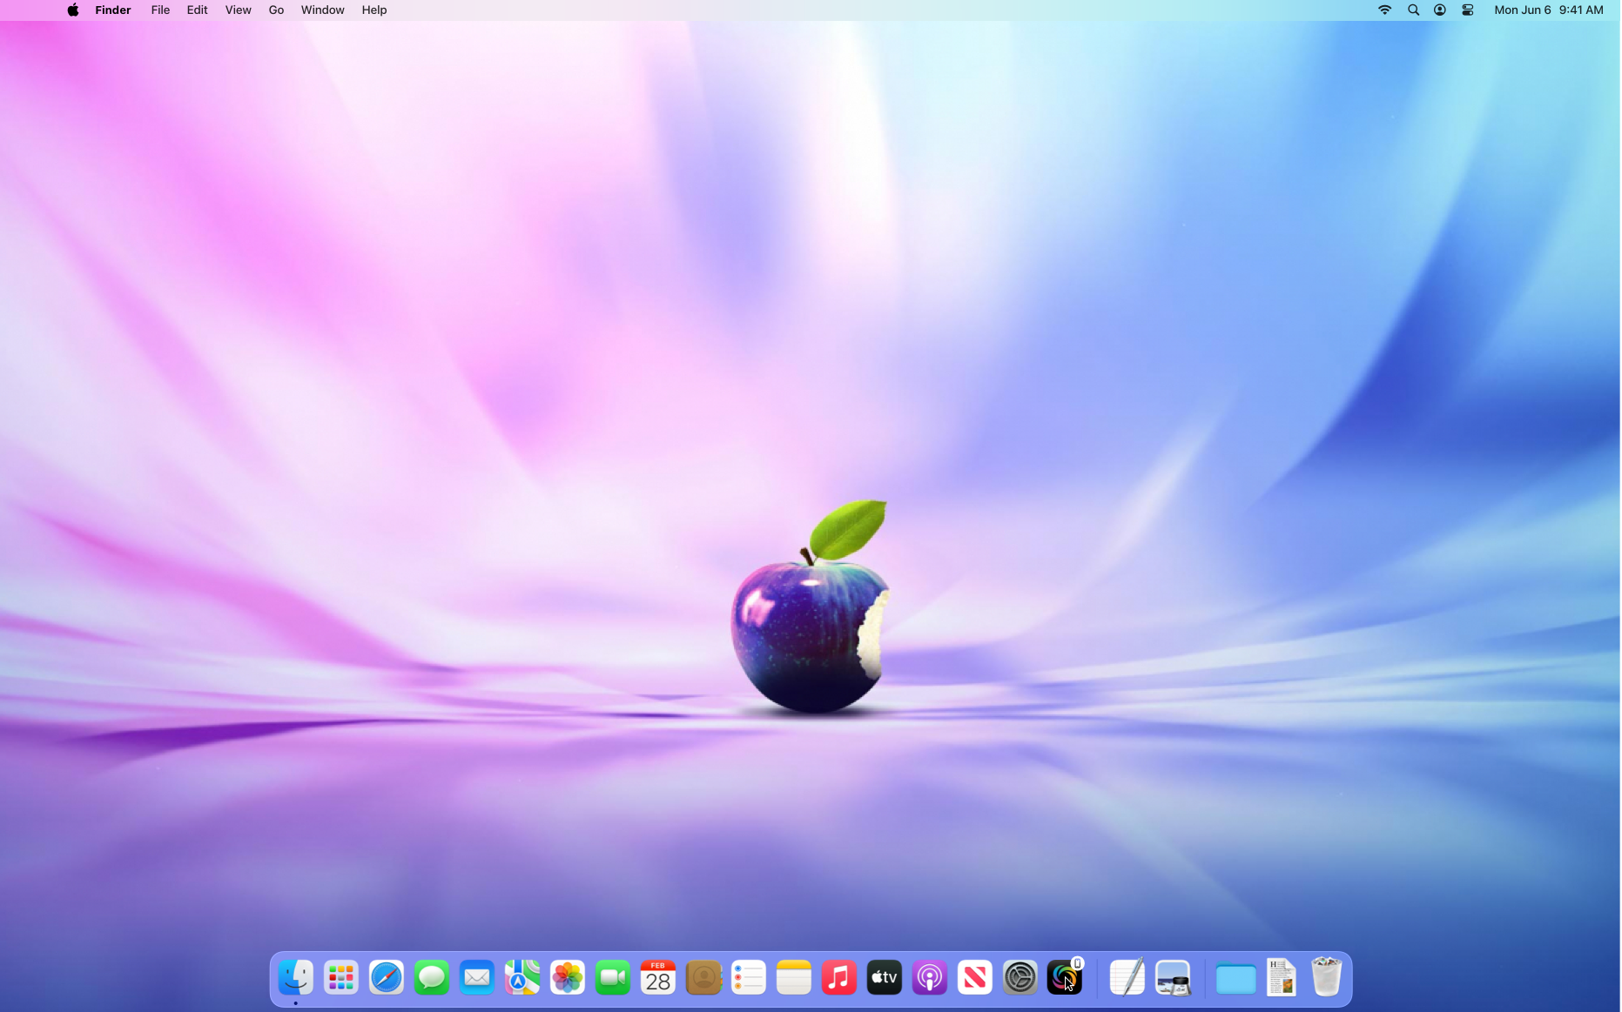Open the Podcasts app
The height and width of the screenshot is (1012, 1622).
point(929,978)
